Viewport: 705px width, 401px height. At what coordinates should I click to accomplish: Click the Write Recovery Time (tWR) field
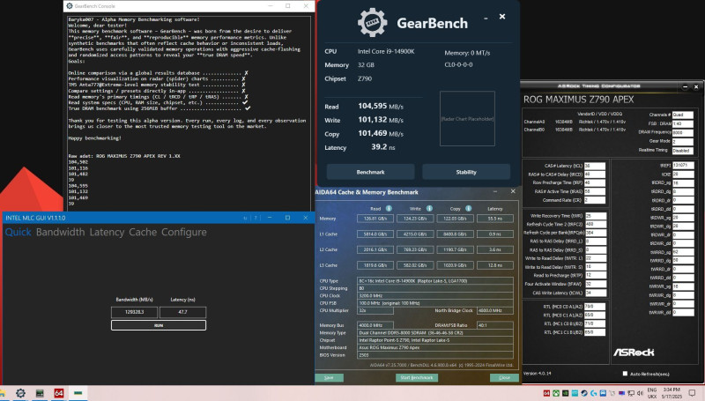coord(596,216)
